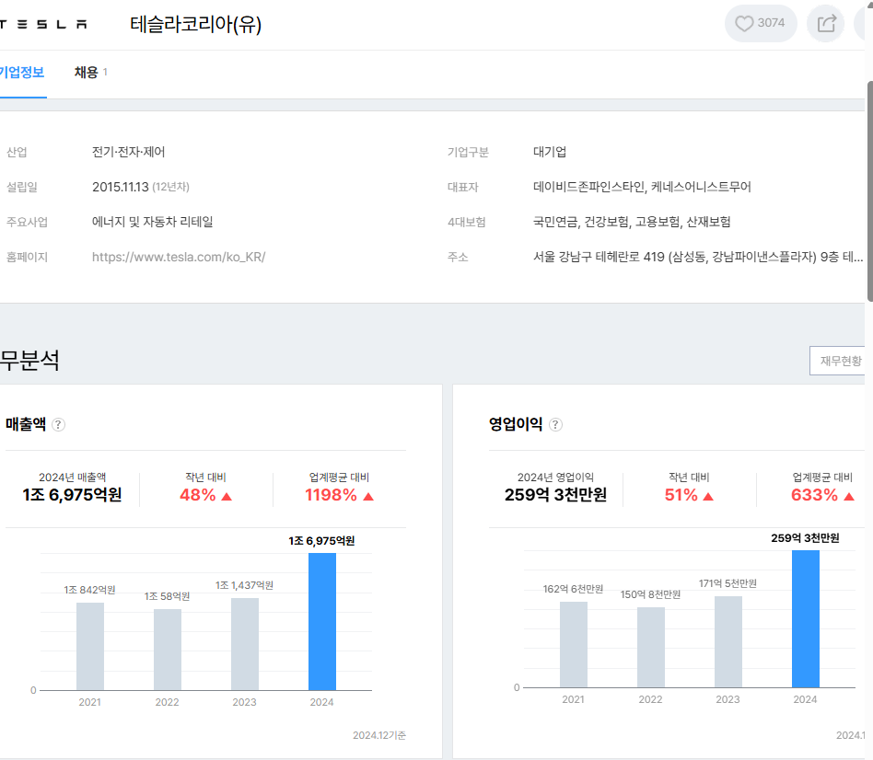Click the 2022 bar in 영업이익 chart
The image size is (873, 760).
point(651,648)
